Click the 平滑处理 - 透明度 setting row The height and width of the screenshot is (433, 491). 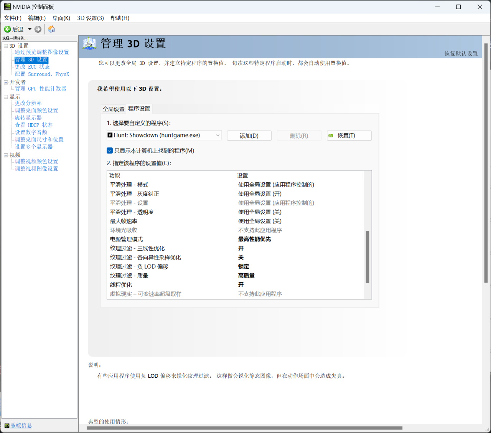click(x=235, y=212)
